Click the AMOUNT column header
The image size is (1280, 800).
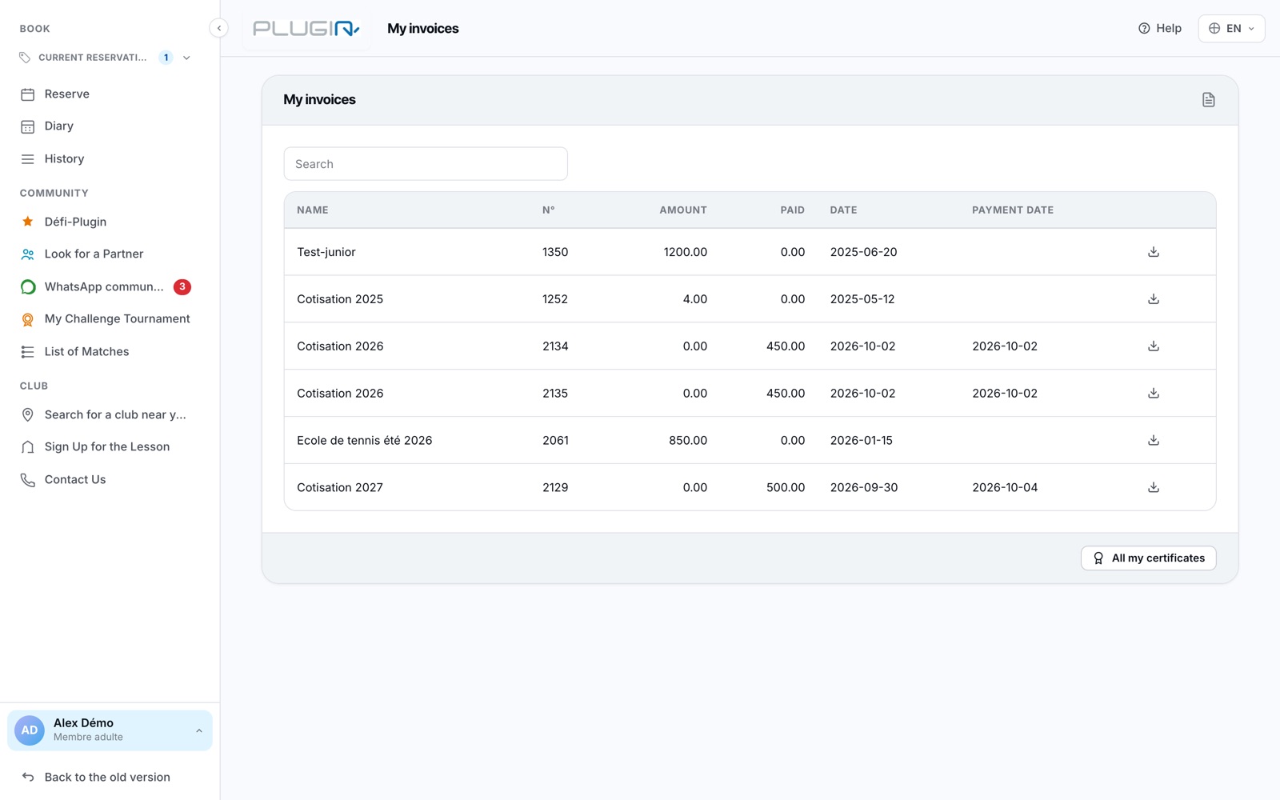click(683, 210)
